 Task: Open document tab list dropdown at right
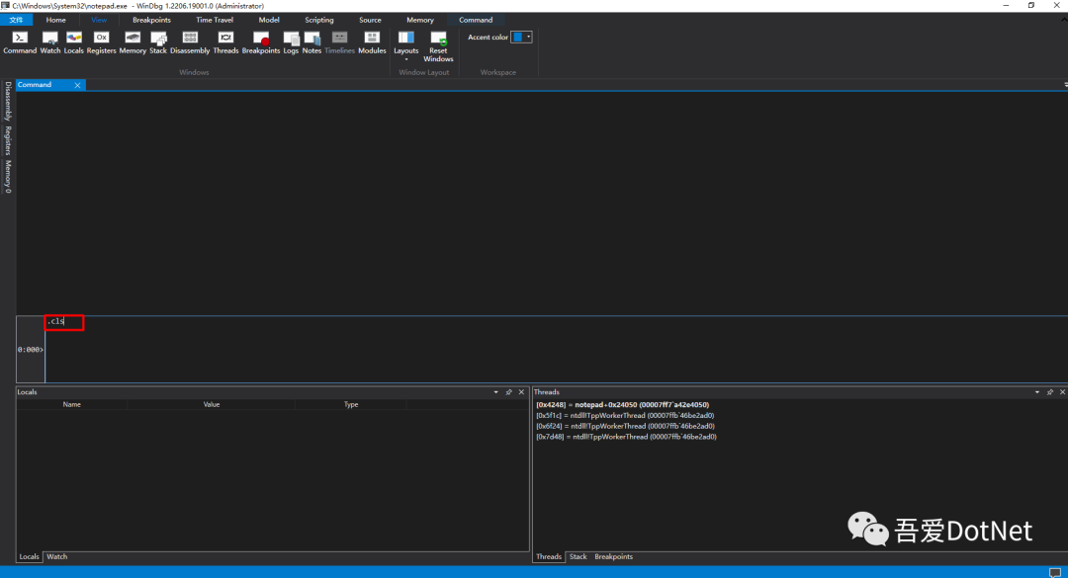tap(1065, 85)
